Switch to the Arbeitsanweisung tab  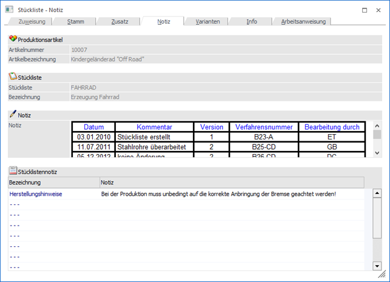303,21
